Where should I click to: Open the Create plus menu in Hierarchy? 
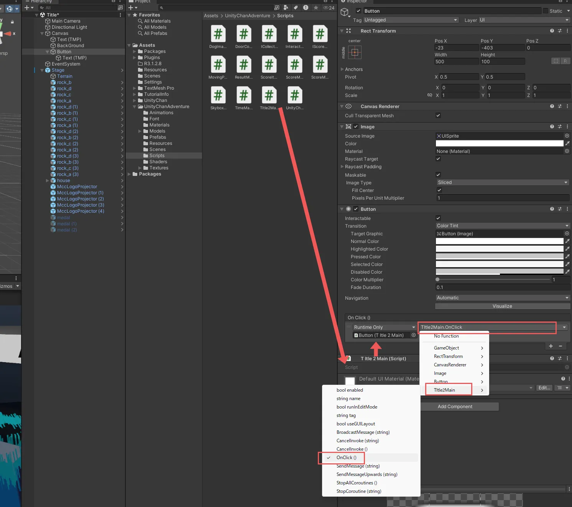[x=29, y=8]
